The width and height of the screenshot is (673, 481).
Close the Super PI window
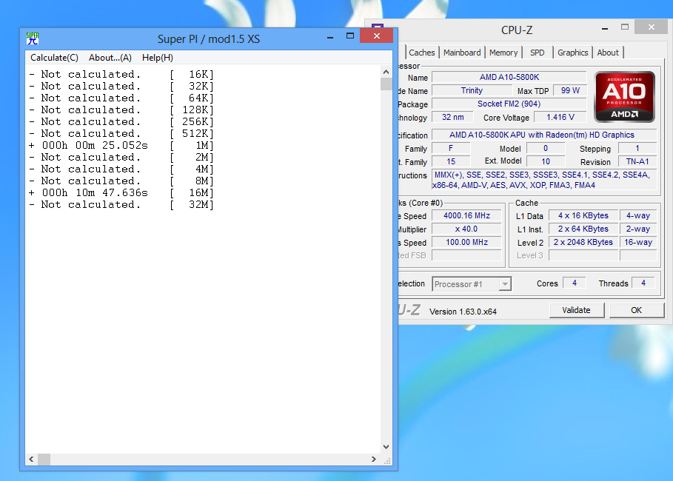[376, 36]
